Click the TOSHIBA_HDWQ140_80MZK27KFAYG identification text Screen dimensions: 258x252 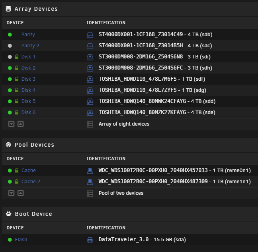point(142,112)
